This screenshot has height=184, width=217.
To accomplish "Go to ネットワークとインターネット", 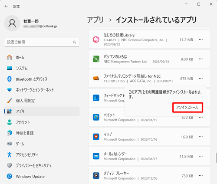I will pos(42,90).
